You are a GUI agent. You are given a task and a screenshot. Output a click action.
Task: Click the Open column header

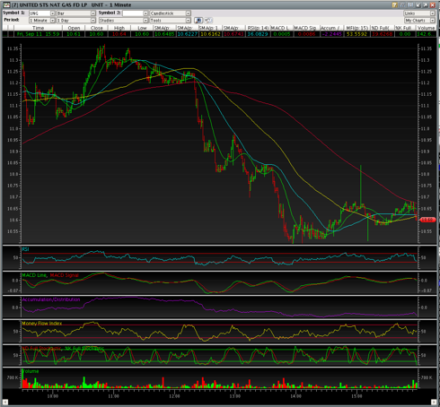[x=74, y=28]
